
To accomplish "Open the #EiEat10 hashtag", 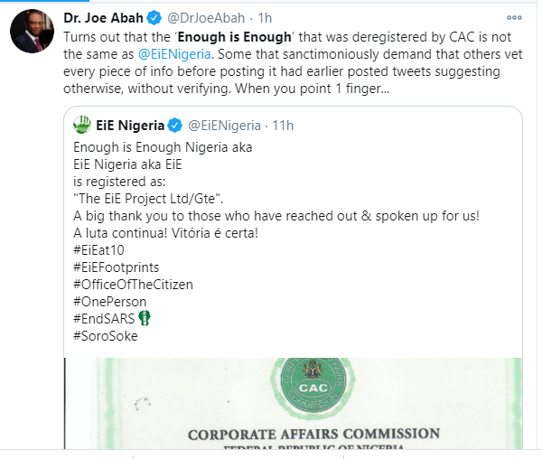I will tap(98, 249).
